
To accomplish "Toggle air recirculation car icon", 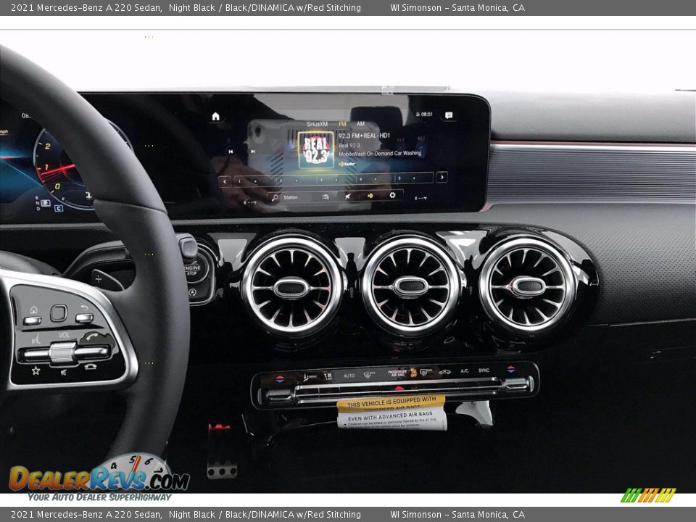I will pyautogui.click(x=444, y=371).
